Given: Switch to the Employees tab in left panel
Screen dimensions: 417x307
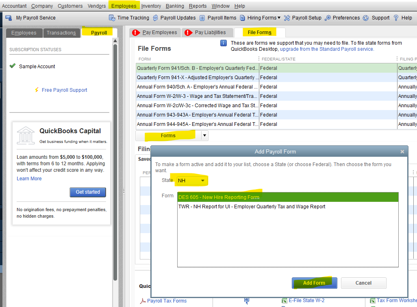Looking at the screenshot, I should (24, 33).
